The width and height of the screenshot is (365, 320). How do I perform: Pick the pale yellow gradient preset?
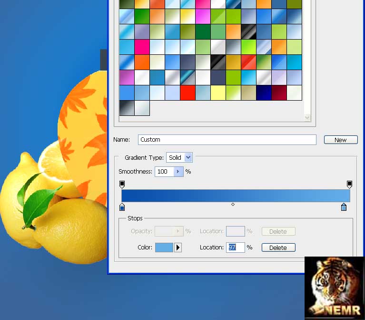tap(218, 93)
